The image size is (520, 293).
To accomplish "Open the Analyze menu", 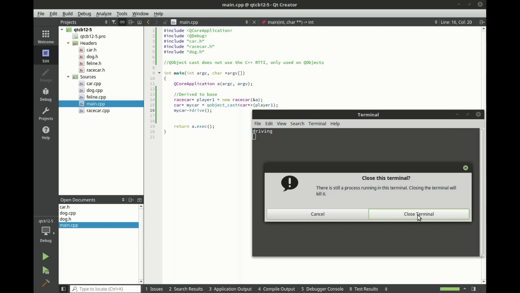I will pos(104,13).
